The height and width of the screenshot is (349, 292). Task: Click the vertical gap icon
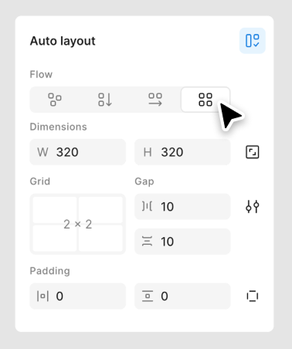(147, 242)
